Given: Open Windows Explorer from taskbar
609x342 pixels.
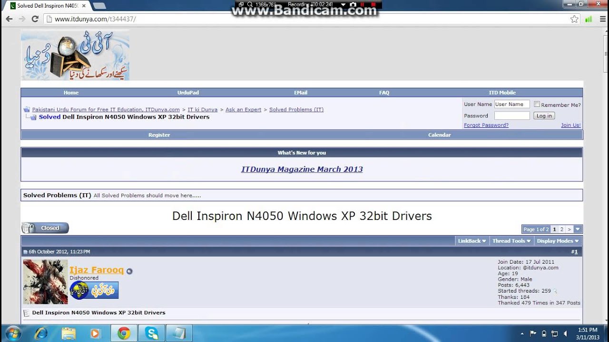Looking at the screenshot, I should 69,333.
